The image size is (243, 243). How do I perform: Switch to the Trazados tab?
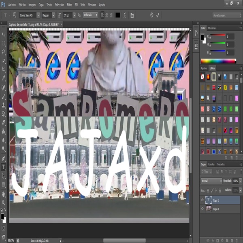click(221, 164)
